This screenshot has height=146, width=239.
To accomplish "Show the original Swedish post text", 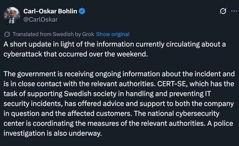I will click(113, 34).
